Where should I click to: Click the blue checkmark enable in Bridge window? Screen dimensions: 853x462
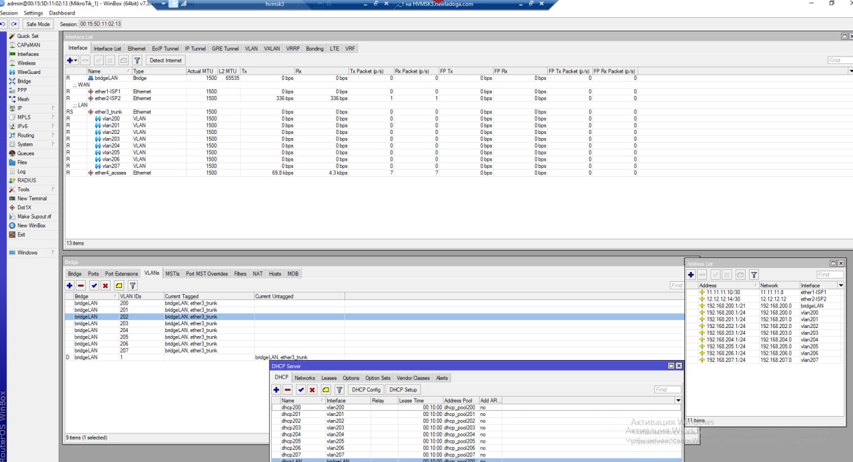[x=94, y=286]
